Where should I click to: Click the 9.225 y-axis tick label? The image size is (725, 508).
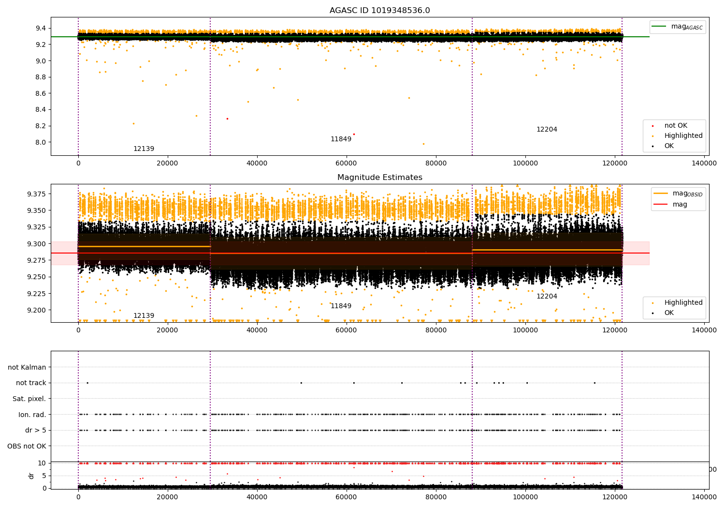pos(36,294)
